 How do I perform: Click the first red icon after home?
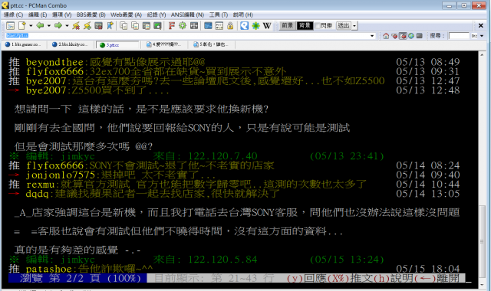click(x=394, y=36)
